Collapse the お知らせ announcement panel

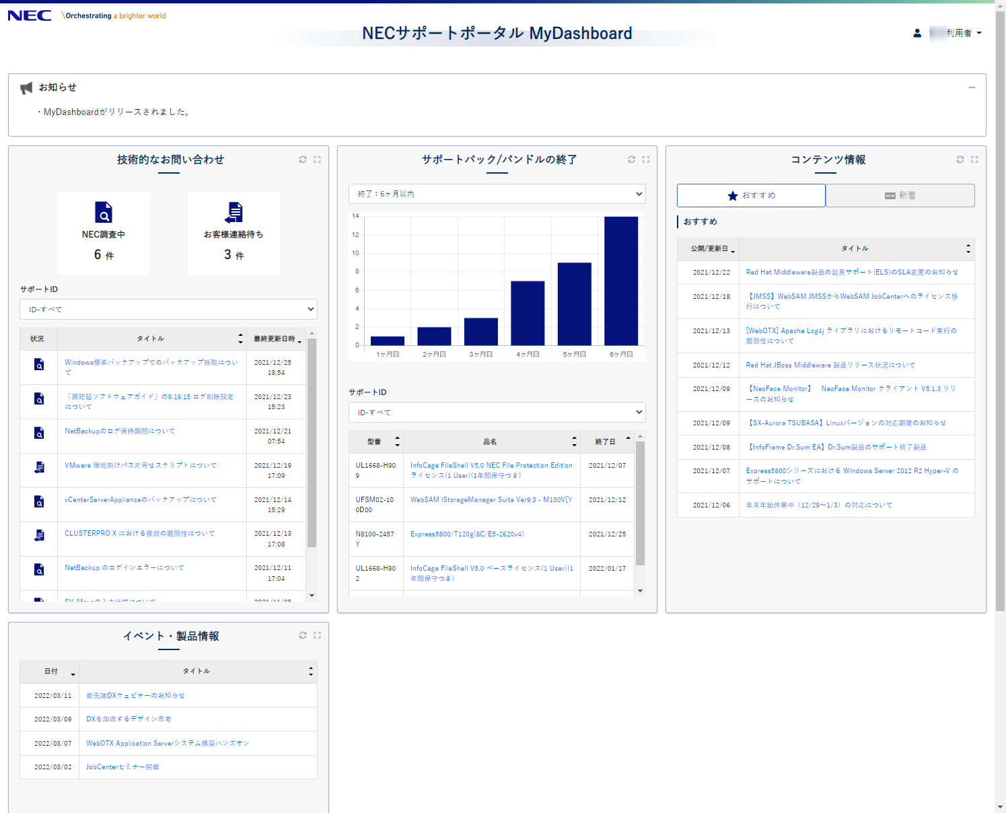(972, 87)
